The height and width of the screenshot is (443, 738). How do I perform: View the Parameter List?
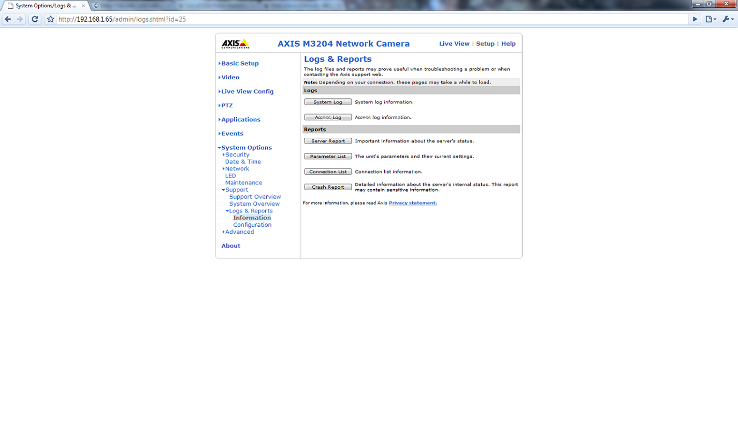coord(327,156)
